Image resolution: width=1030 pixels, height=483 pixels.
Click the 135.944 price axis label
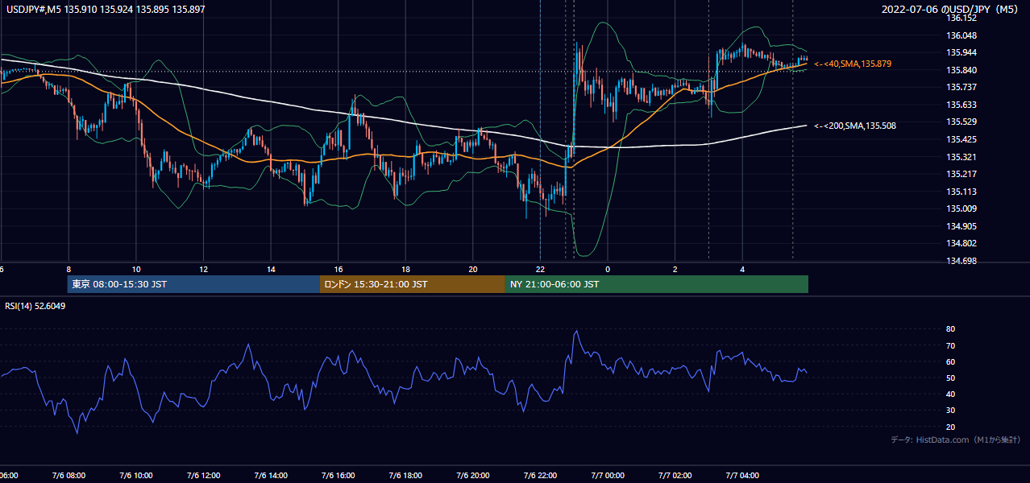pos(961,52)
